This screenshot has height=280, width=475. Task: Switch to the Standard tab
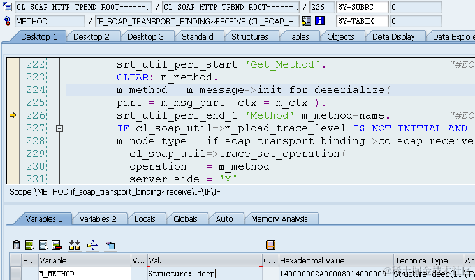[x=198, y=36]
